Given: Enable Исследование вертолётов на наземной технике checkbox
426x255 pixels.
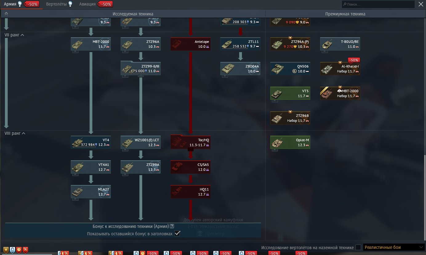Looking at the screenshot, I should [358, 247].
